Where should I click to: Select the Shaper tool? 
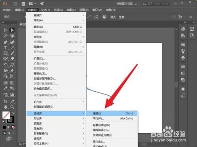point(6,59)
